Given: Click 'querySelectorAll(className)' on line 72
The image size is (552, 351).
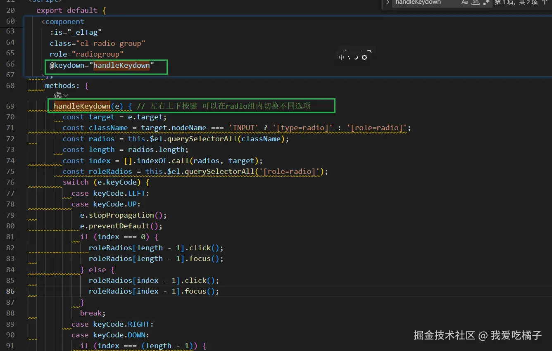Looking at the screenshot, I should [226, 139].
